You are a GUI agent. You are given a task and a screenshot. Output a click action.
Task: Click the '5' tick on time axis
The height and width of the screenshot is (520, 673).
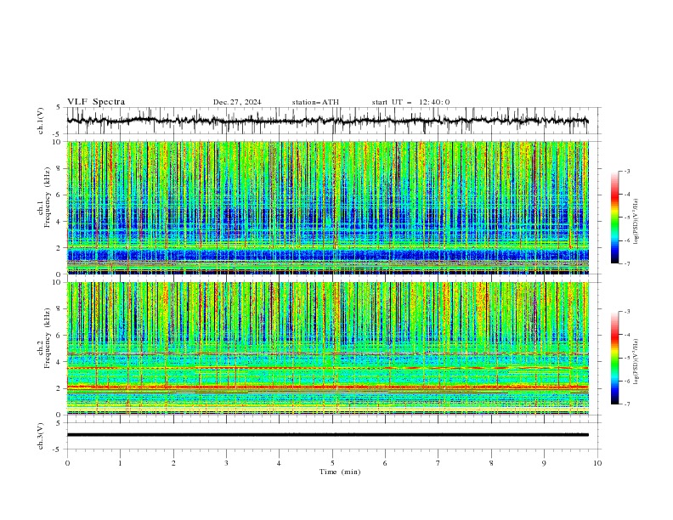coord(332,463)
